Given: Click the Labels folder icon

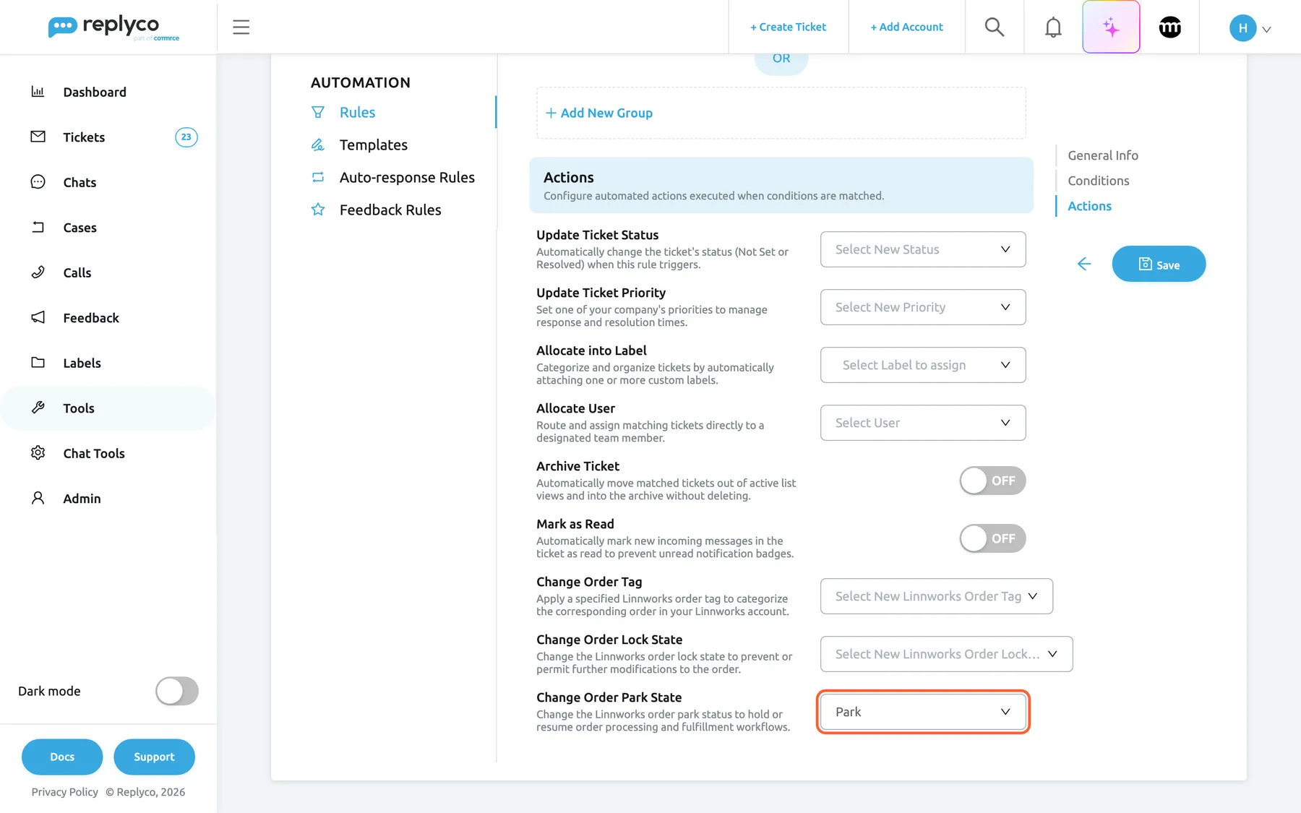Looking at the screenshot, I should 38,363.
